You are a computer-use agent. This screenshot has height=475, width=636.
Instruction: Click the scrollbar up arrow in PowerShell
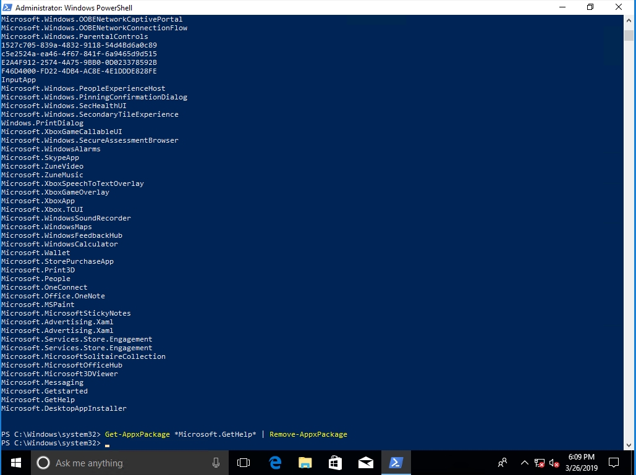coord(629,20)
